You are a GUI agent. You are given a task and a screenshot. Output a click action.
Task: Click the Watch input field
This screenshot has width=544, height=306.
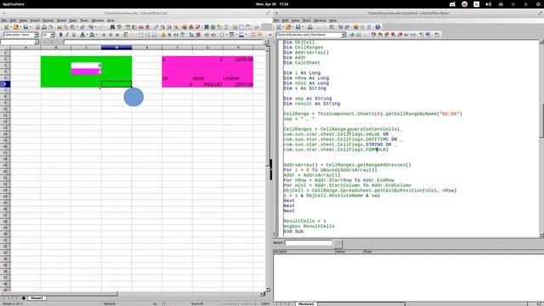[309, 243]
